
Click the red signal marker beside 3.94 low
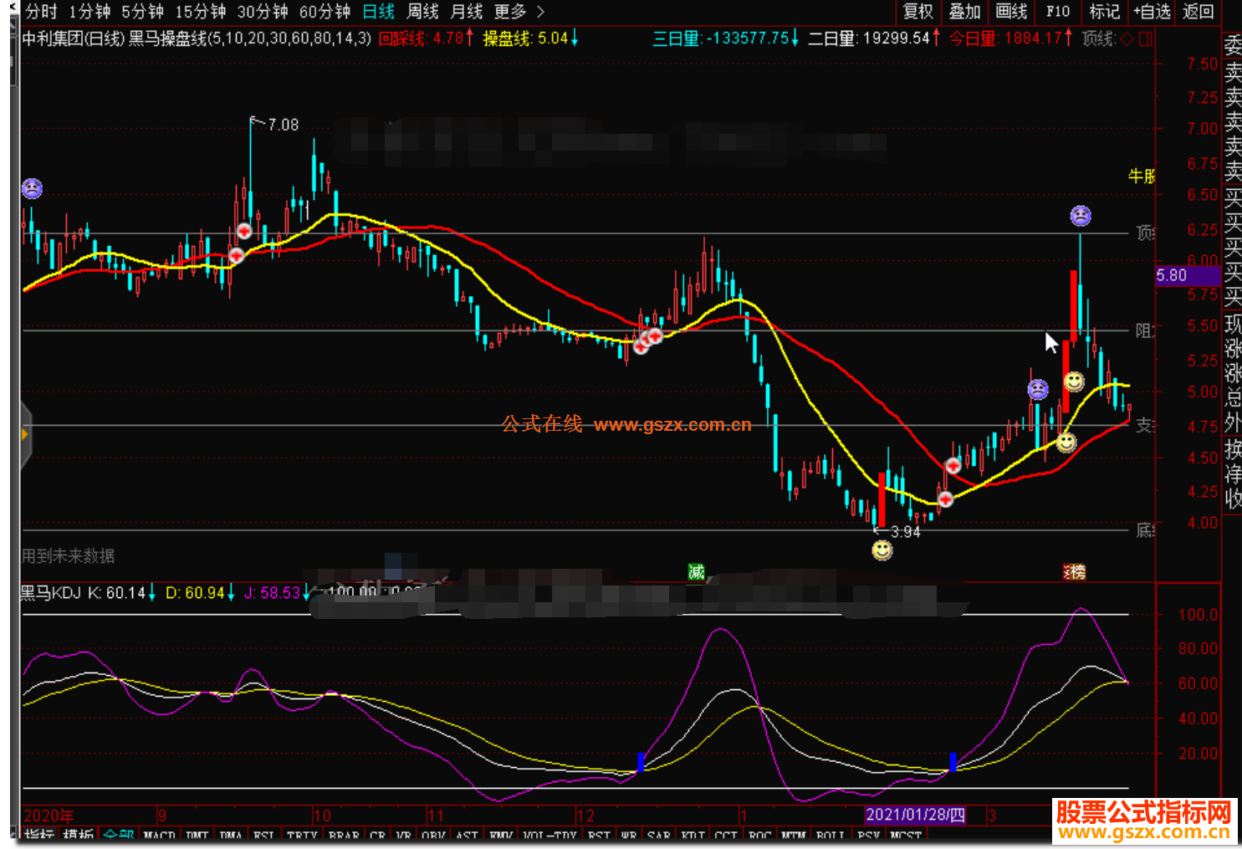pos(945,499)
